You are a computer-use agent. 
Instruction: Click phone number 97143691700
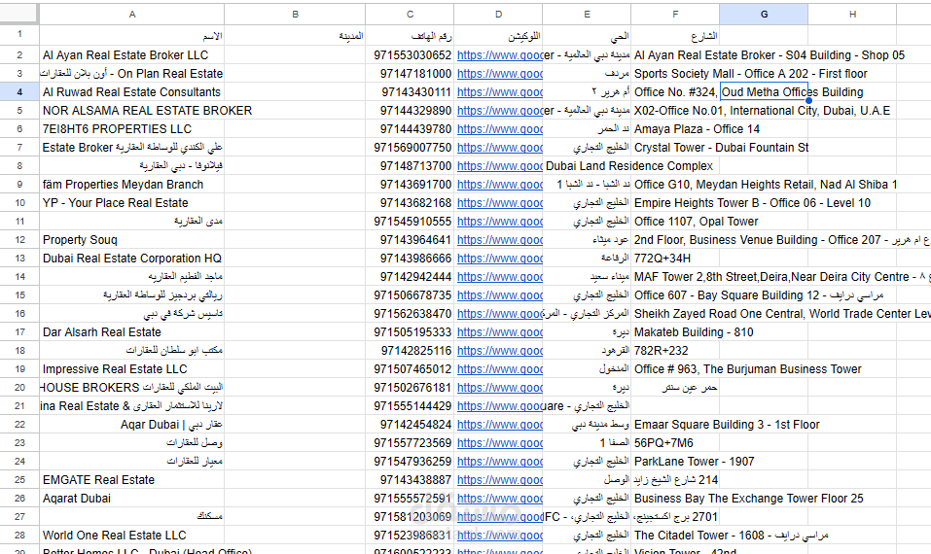pos(416,185)
